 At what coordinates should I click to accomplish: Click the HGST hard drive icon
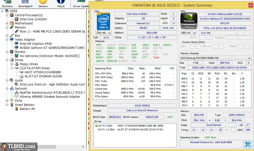[21, 72]
